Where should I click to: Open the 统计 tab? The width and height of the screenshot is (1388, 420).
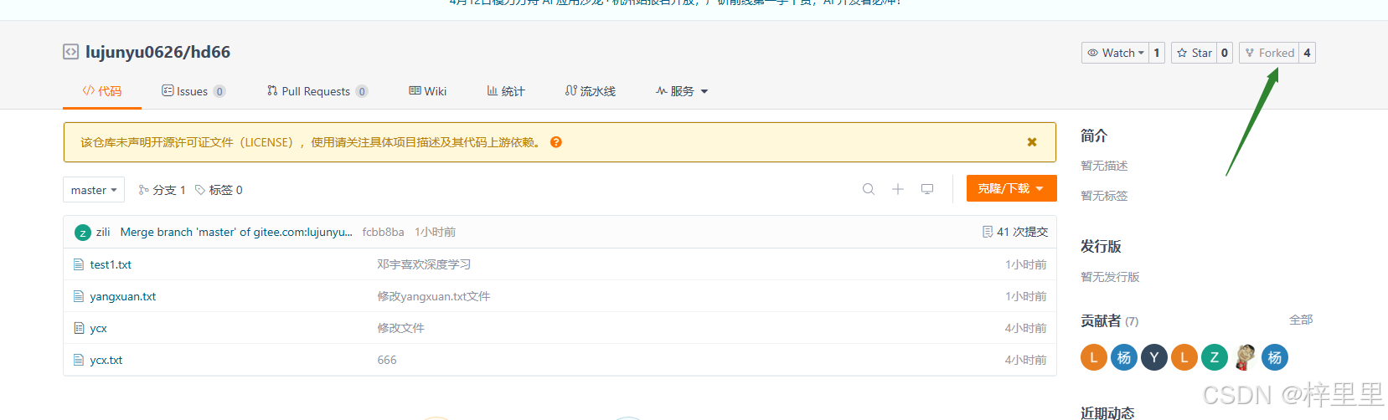[x=506, y=91]
